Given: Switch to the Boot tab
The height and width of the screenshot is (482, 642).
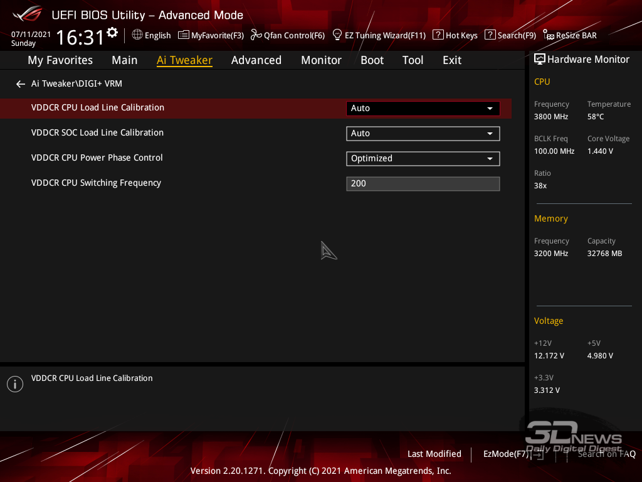Looking at the screenshot, I should coord(372,60).
